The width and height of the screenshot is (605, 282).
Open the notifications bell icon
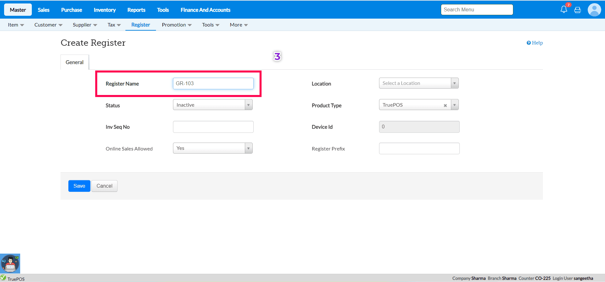coord(564,9)
